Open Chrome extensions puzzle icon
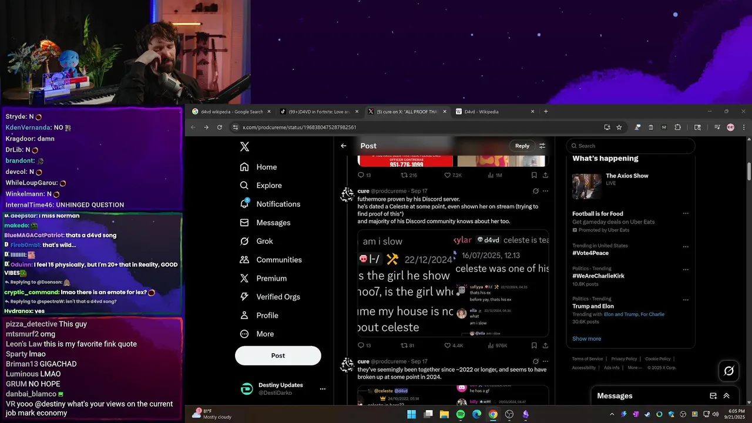This screenshot has width=752, height=423. 677,127
